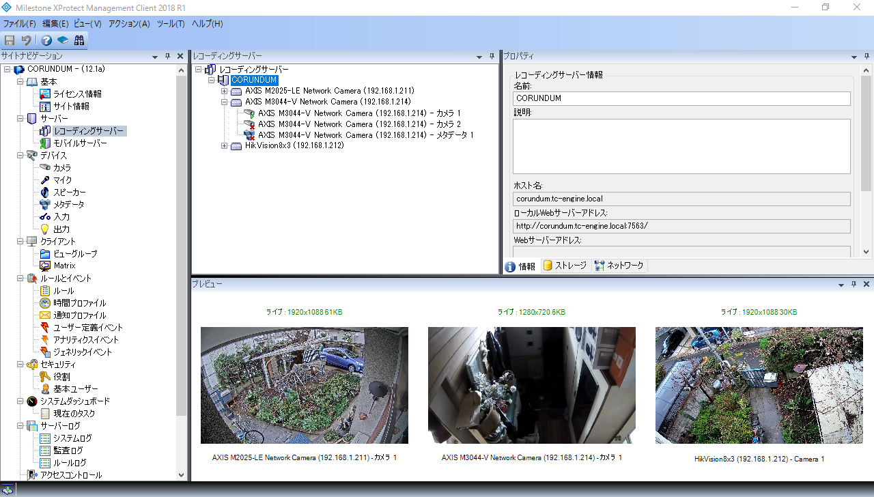Click the ホスト名 field
This screenshot has width=874, height=497.
(x=681, y=199)
